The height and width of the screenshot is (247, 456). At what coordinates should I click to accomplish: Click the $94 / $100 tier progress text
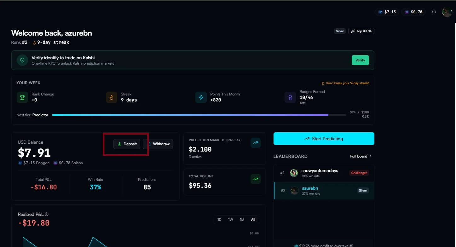pyautogui.click(x=359, y=112)
